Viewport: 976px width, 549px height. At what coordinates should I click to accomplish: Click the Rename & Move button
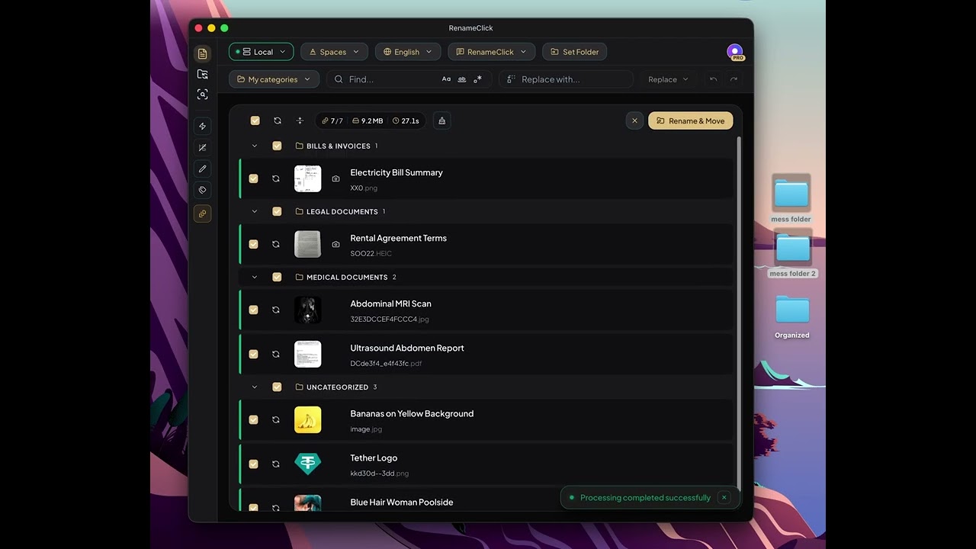pyautogui.click(x=691, y=120)
